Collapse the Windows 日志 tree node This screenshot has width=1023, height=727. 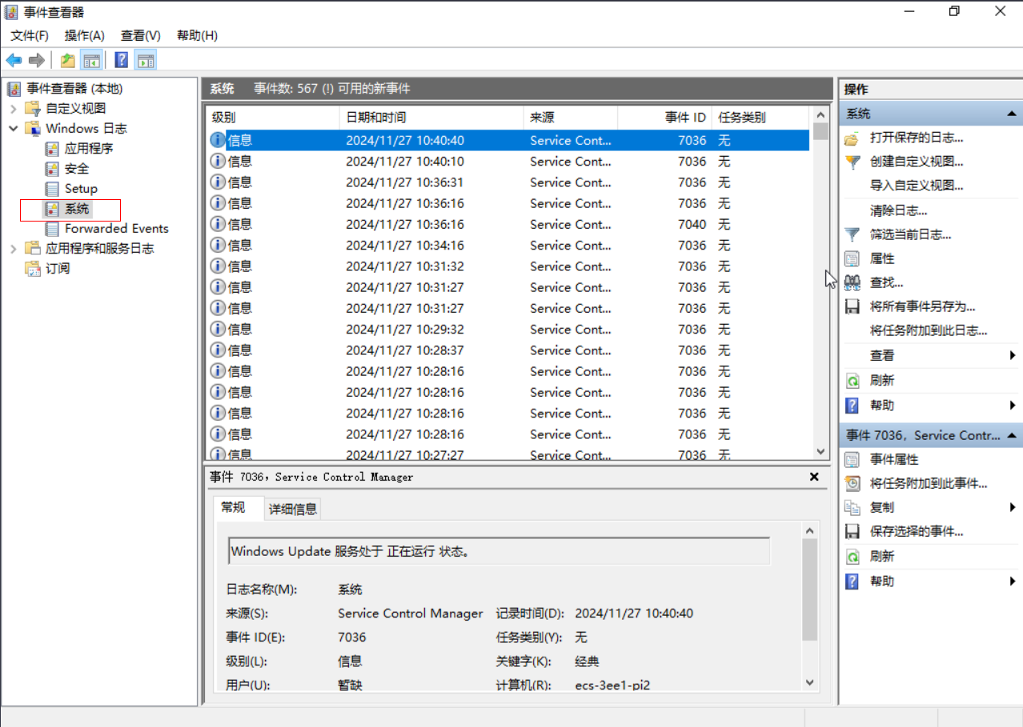pos(14,128)
